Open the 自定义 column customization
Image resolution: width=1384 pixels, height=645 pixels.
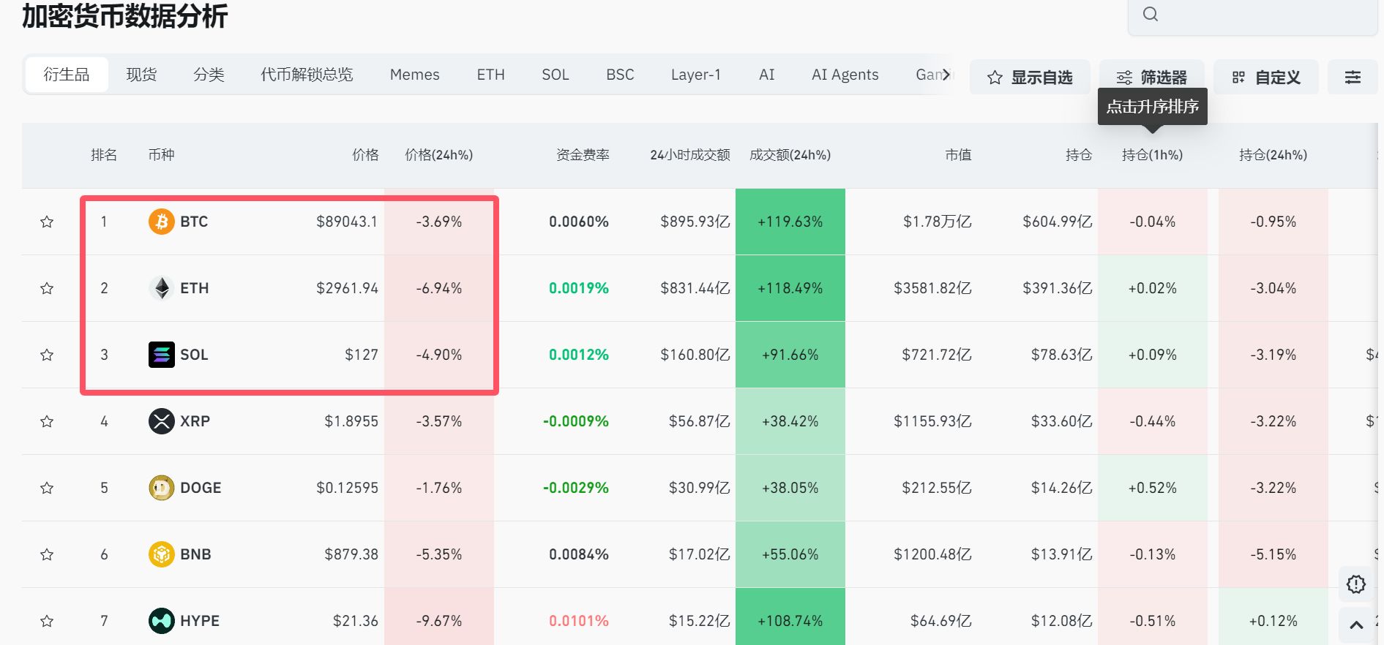(1265, 78)
